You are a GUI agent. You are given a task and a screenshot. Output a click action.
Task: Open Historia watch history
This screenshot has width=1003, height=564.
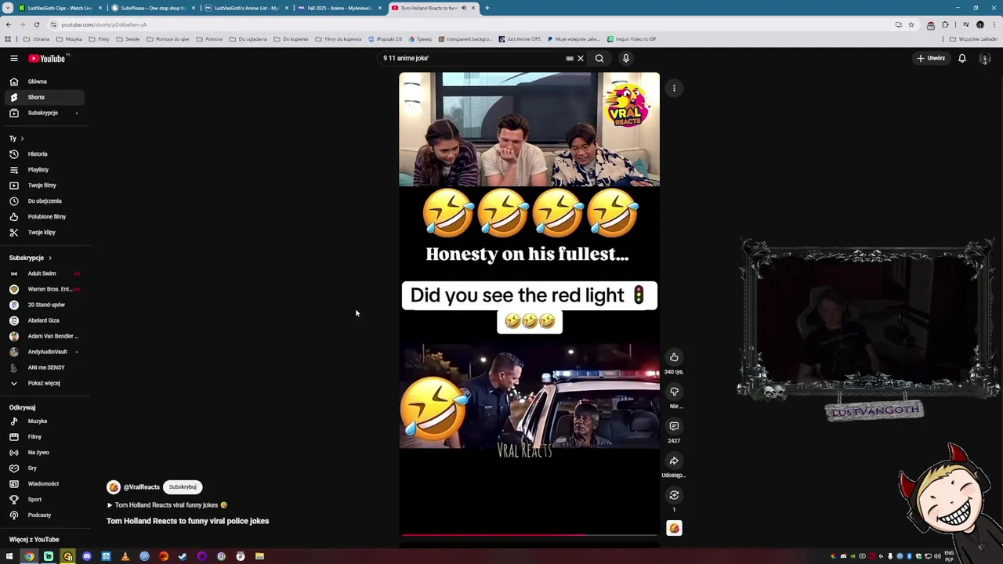45,154
